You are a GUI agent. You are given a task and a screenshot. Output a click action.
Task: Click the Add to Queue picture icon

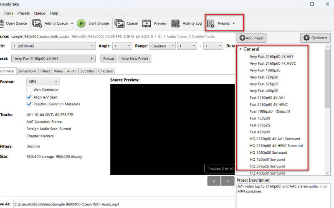click(x=37, y=23)
